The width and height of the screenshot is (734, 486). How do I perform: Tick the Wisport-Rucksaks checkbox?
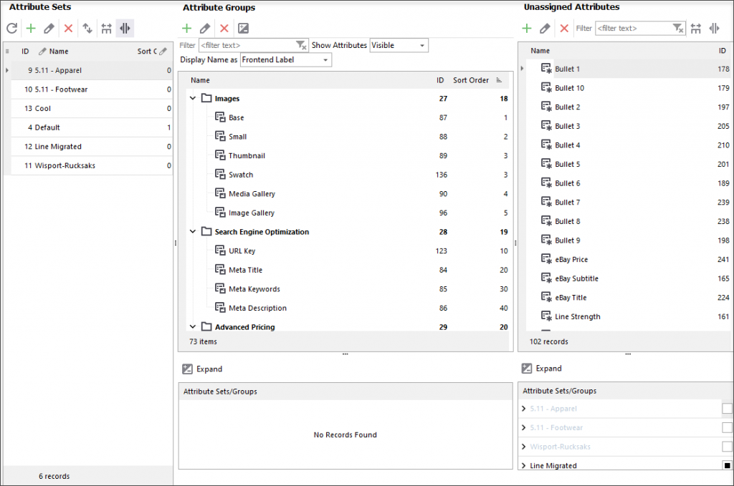click(727, 447)
